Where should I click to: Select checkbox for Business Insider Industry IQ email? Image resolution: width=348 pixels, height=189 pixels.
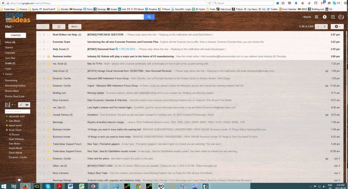click(39, 57)
